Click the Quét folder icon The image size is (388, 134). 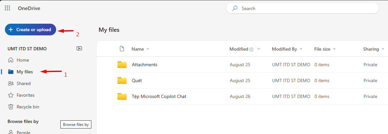(122, 80)
